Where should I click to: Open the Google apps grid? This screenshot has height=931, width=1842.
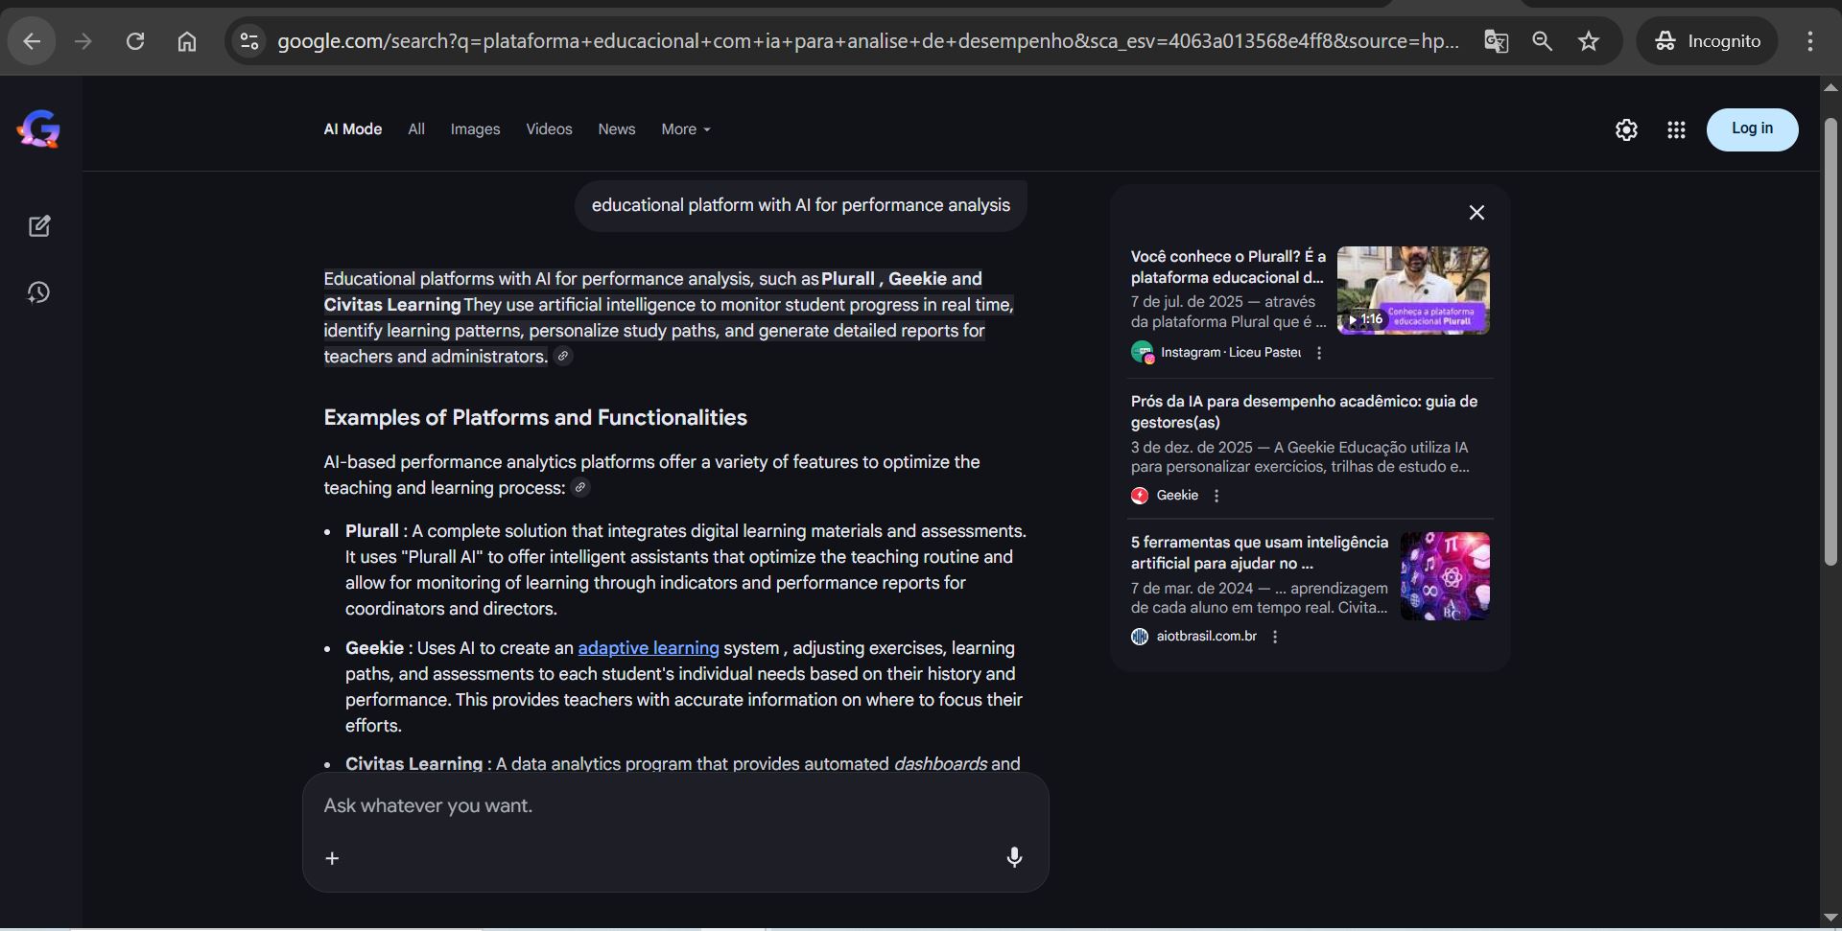pyautogui.click(x=1676, y=129)
